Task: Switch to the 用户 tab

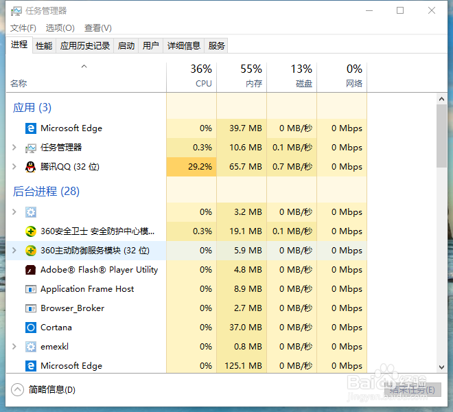Action: [x=151, y=46]
